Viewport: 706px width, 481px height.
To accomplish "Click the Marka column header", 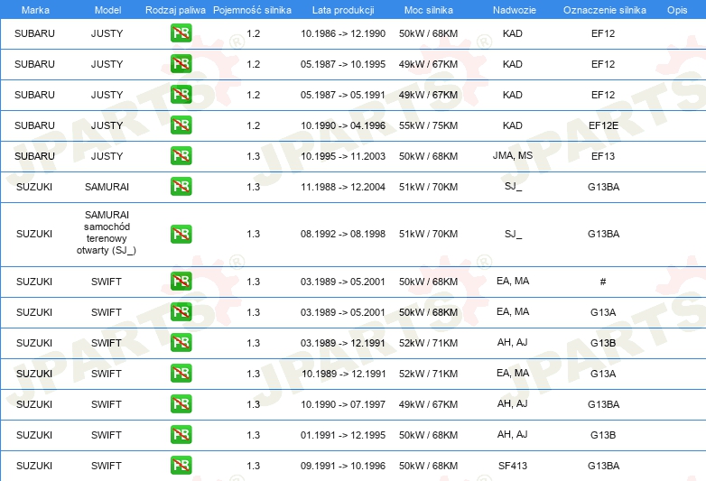I will tap(35, 10).
